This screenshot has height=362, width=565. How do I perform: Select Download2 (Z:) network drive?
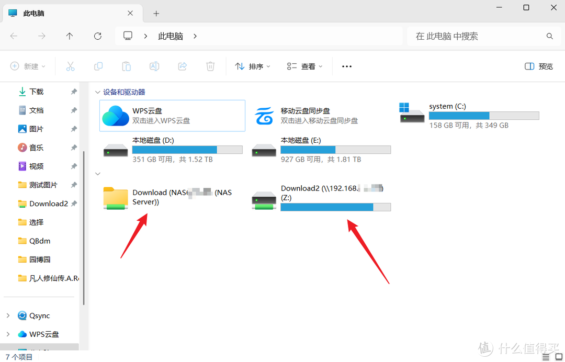point(321,197)
